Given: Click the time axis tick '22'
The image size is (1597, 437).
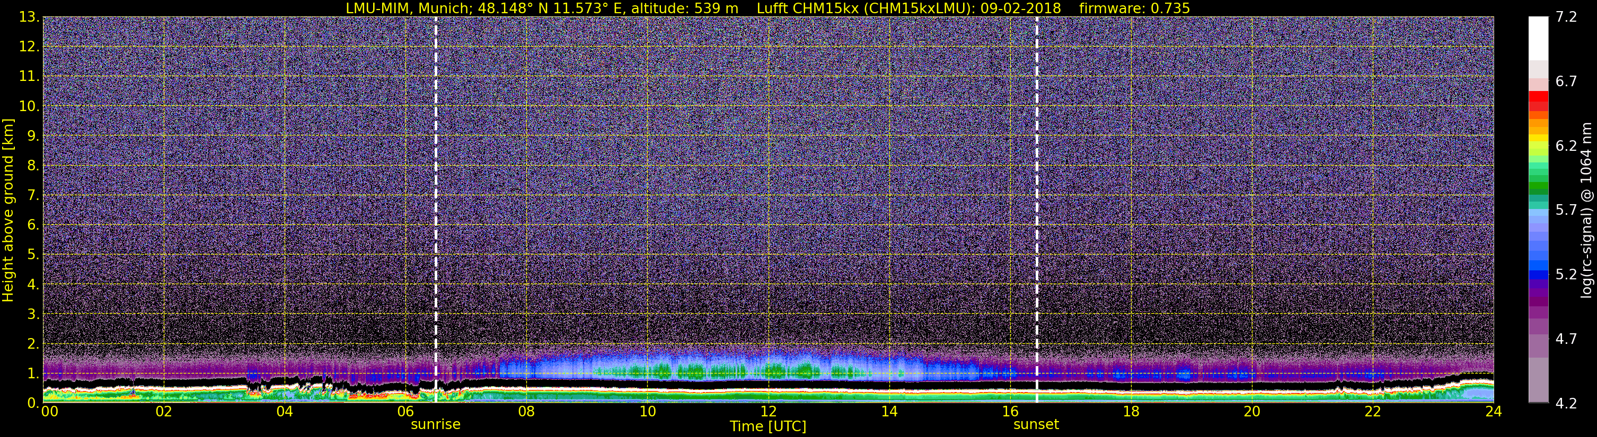Looking at the screenshot, I should click(1373, 412).
